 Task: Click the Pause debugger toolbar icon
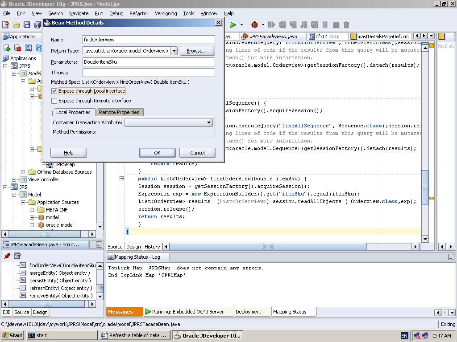point(325,25)
